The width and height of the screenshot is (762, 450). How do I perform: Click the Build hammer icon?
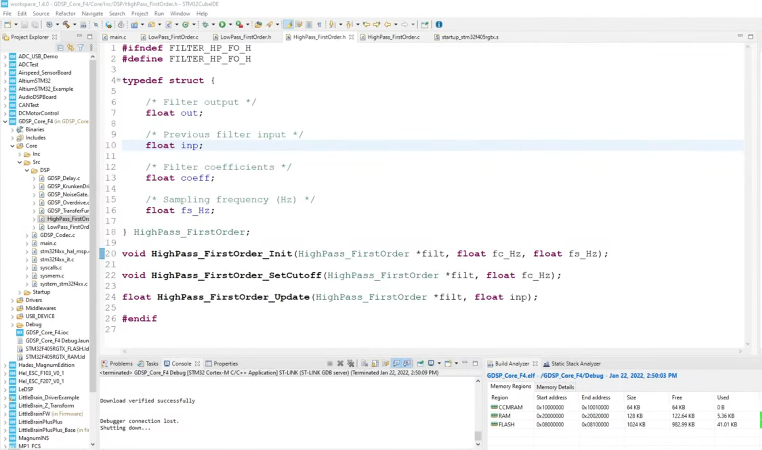point(66,24)
